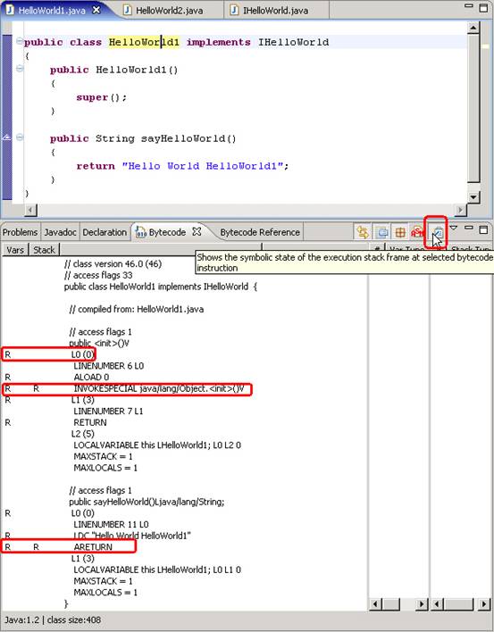The image size is (494, 632).
Task: Click Stack Type table left scroll arrow
Action: click(437, 603)
